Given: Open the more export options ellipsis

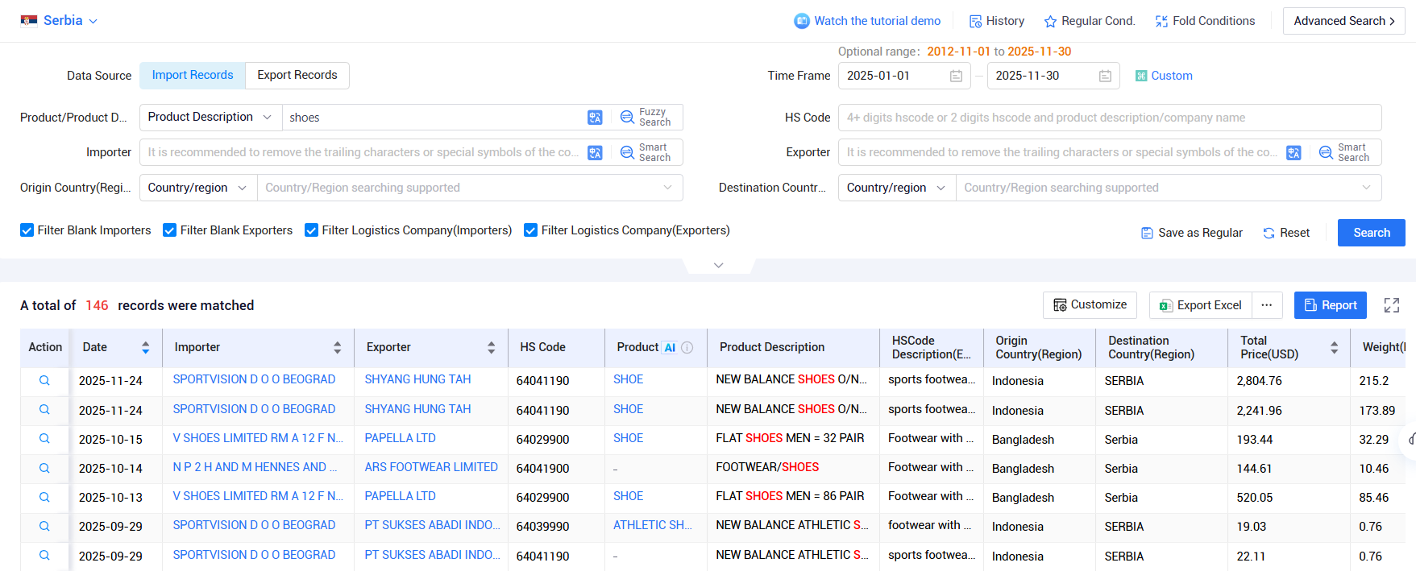Looking at the screenshot, I should 1267,305.
